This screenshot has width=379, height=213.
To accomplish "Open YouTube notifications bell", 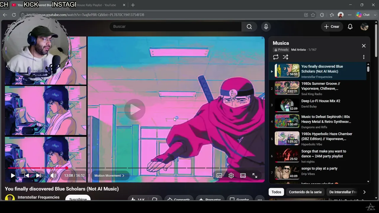I will (x=350, y=27).
